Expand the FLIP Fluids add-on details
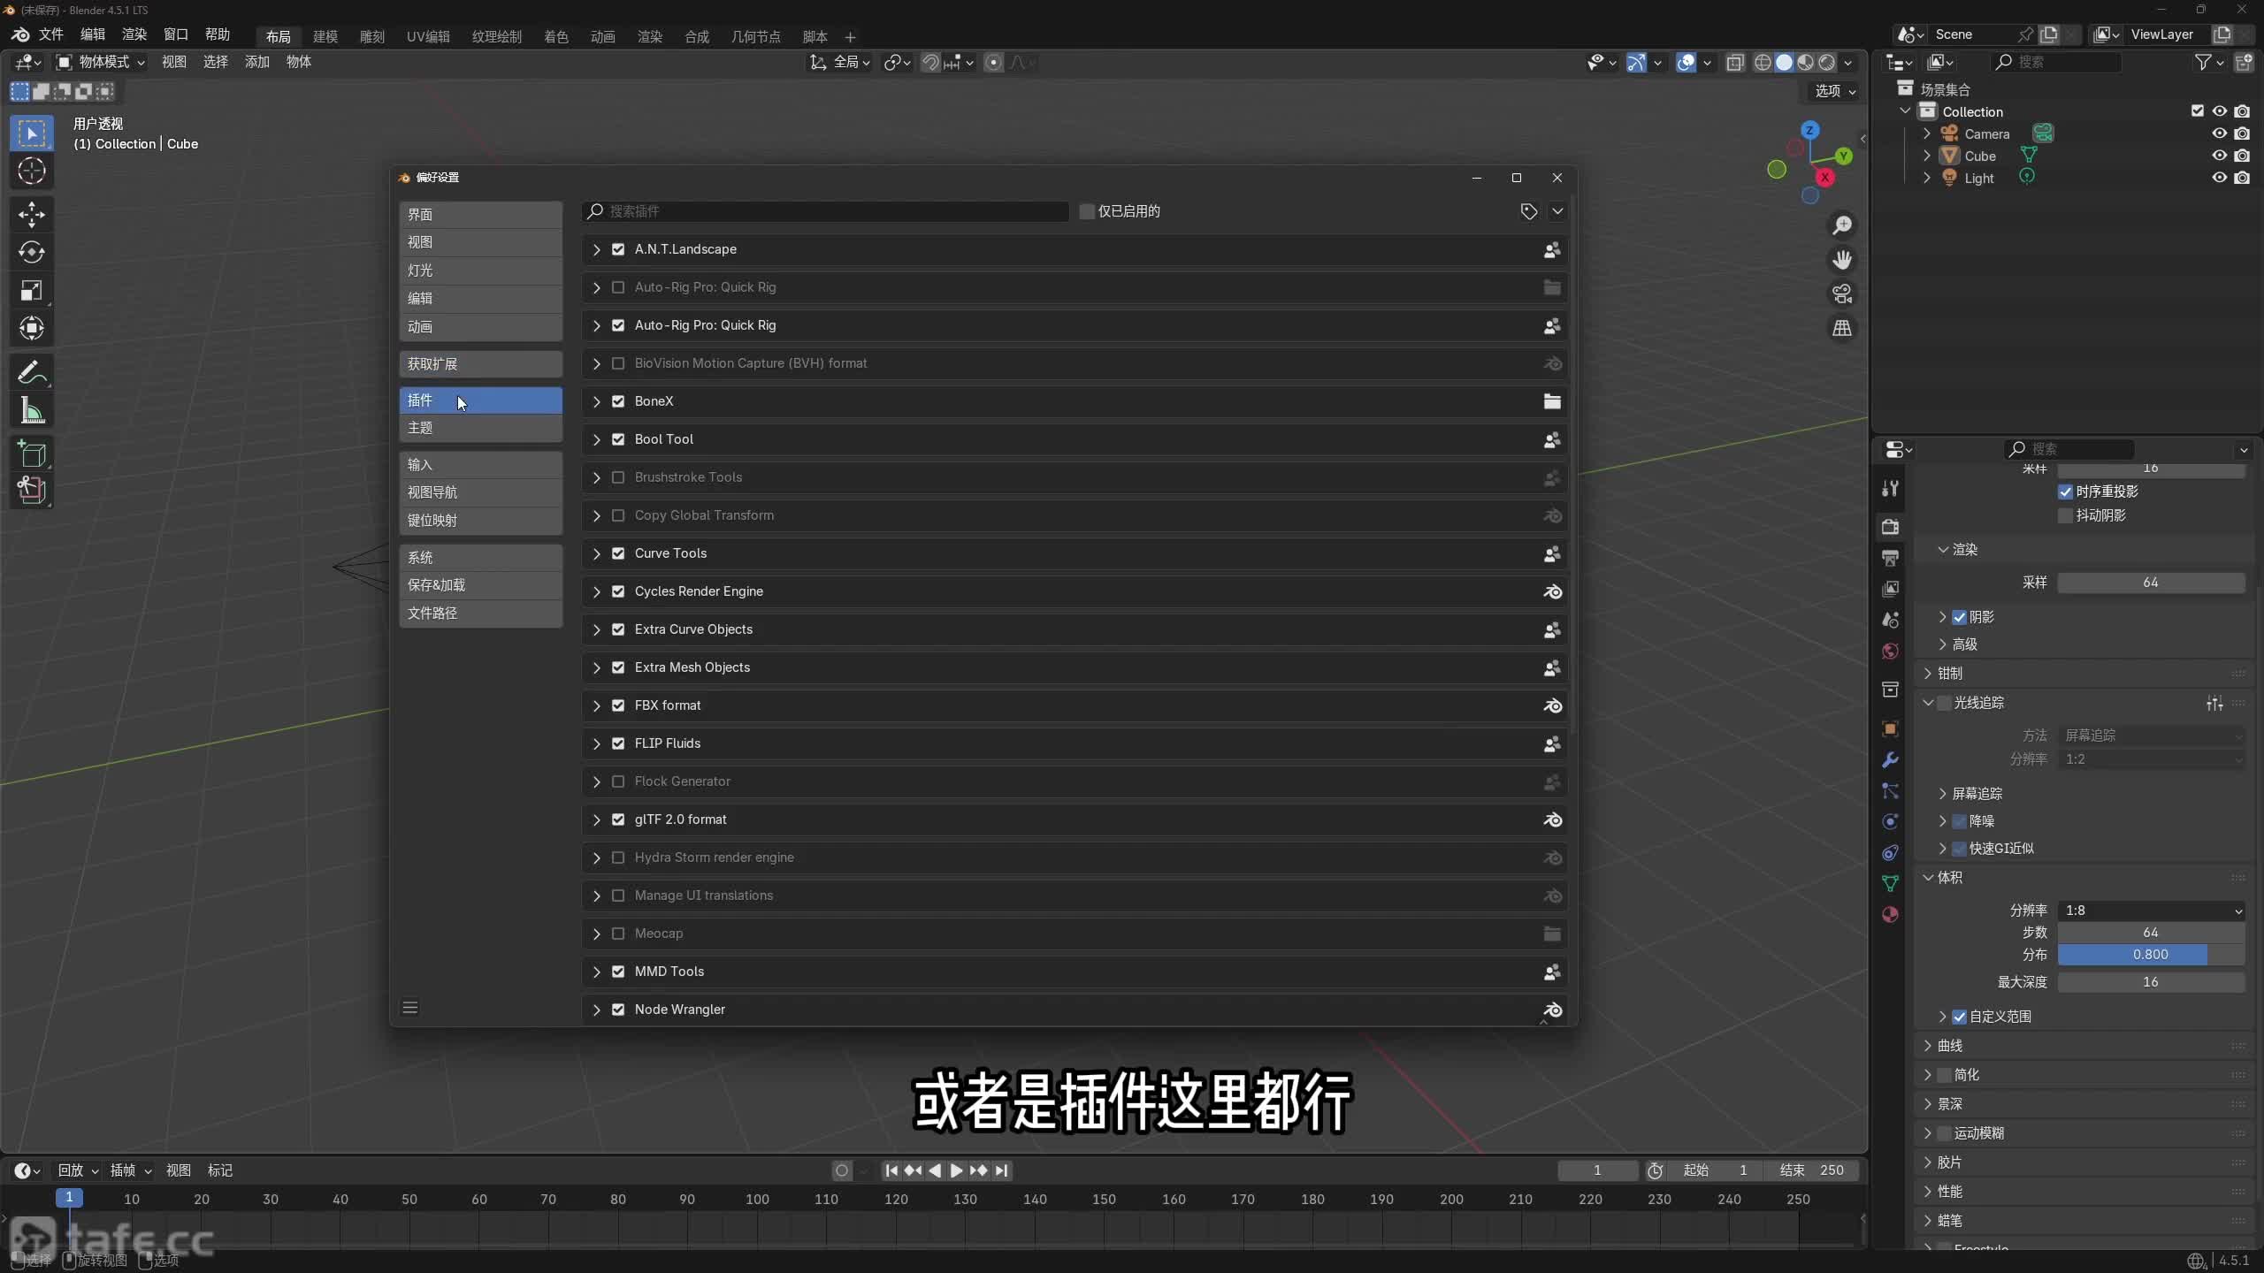This screenshot has width=2264, height=1273. tap(597, 743)
